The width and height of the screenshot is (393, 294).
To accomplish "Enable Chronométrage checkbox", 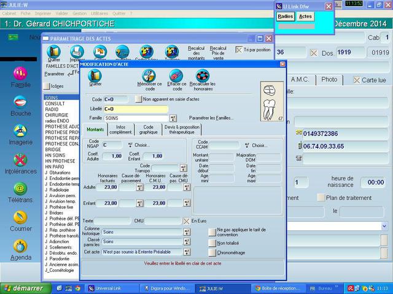I will (x=212, y=252).
